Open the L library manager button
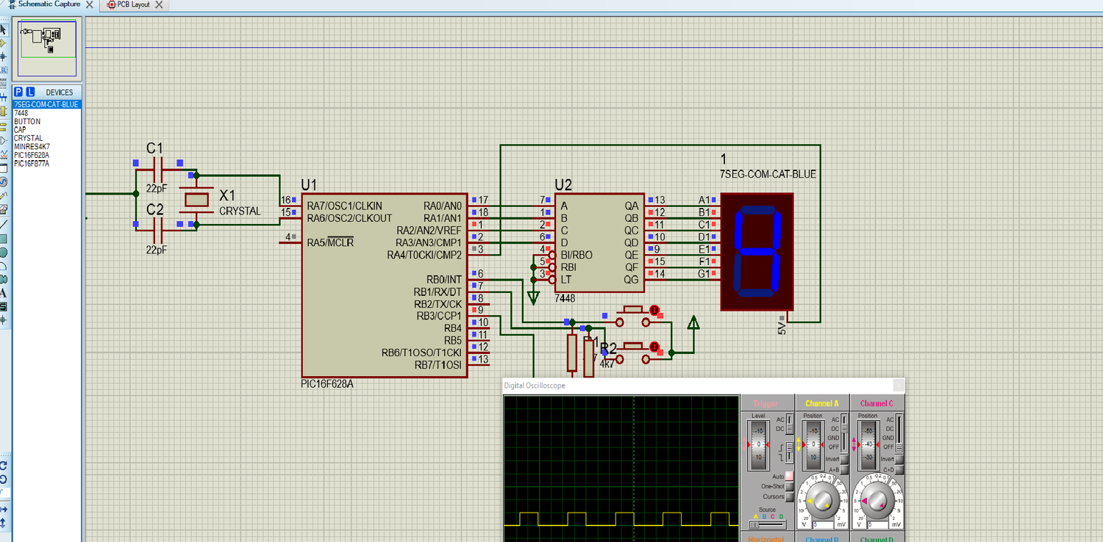The width and height of the screenshot is (1103, 542). (x=30, y=92)
